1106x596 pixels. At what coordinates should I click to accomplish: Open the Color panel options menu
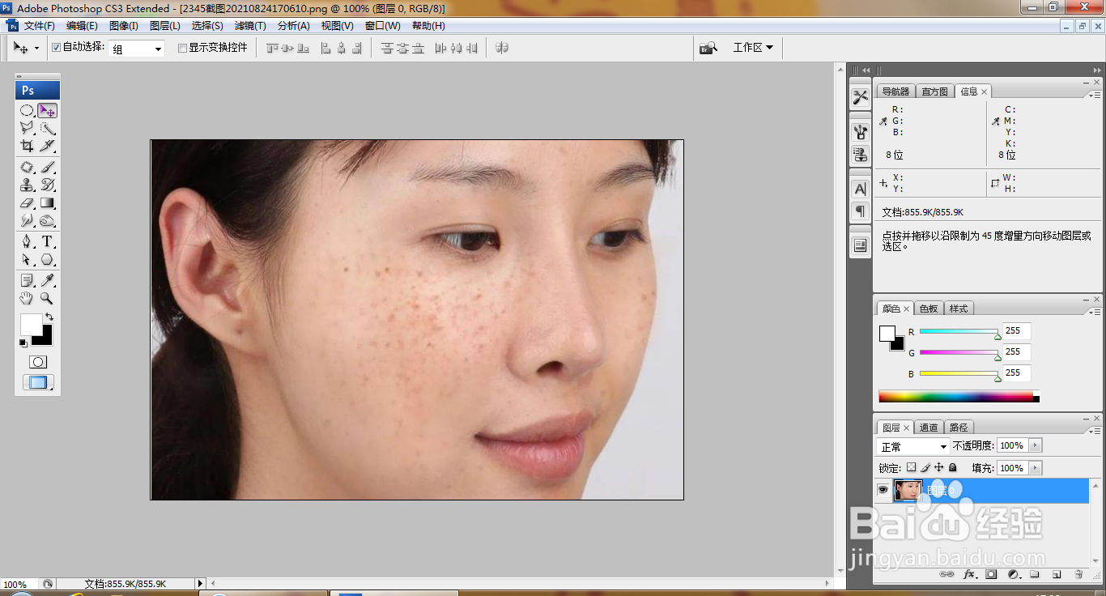pyautogui.click(x=1094, y=312)
